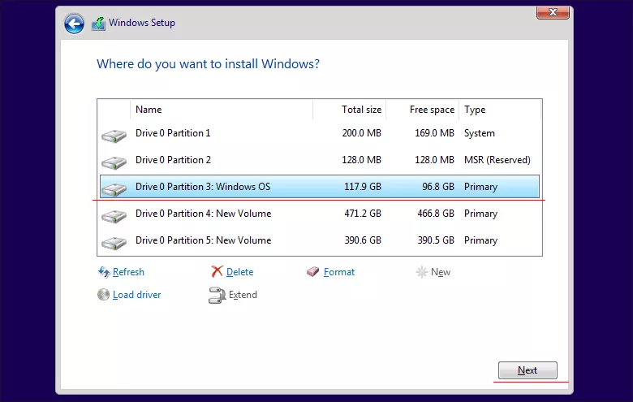Close the Windows Setup dialog

(553, 12)
